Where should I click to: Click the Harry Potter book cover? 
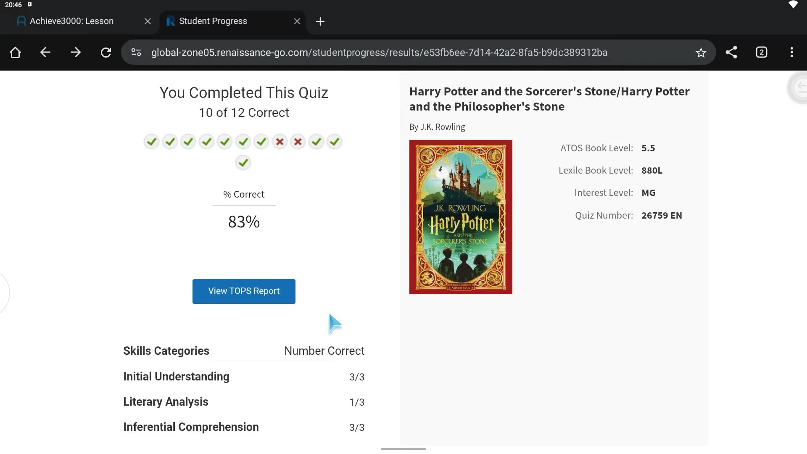click(x=461, y=217)
